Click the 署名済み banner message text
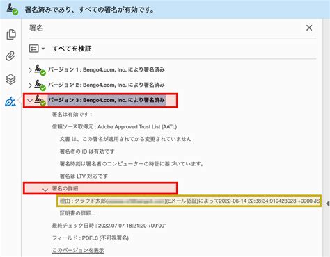Viewport: 330px width, 257px height. (x=89, y=10)
